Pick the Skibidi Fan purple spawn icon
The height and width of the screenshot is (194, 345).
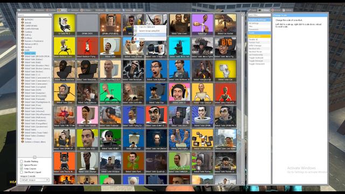pyautogui.click(x=203, y=25)
